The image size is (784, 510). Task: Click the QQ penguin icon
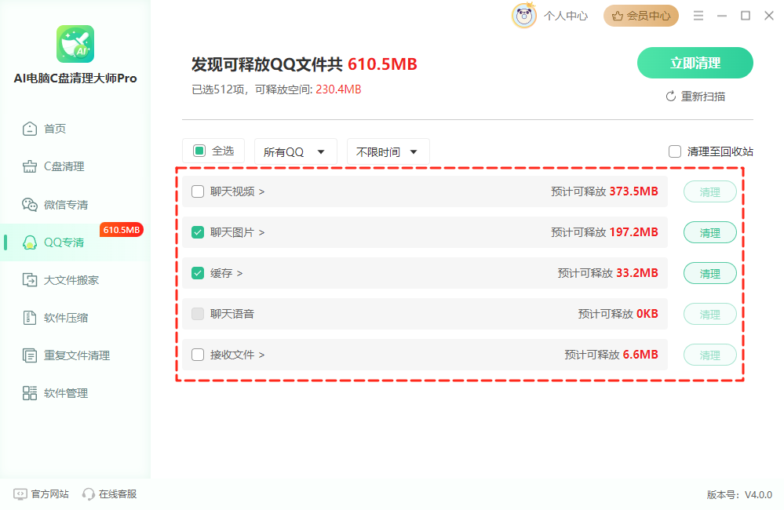point(30,242)
